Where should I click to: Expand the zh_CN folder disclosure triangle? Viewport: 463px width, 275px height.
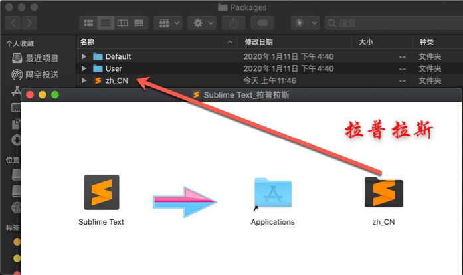pyautogui.click(x=84, y=80)
